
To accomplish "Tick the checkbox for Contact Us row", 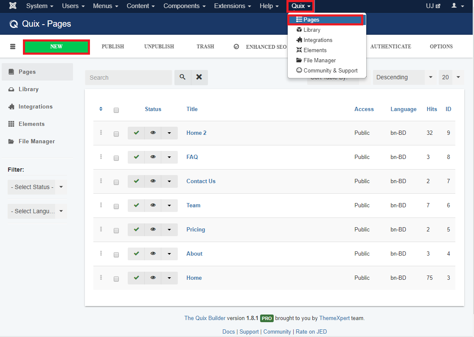I will [116, 182].
